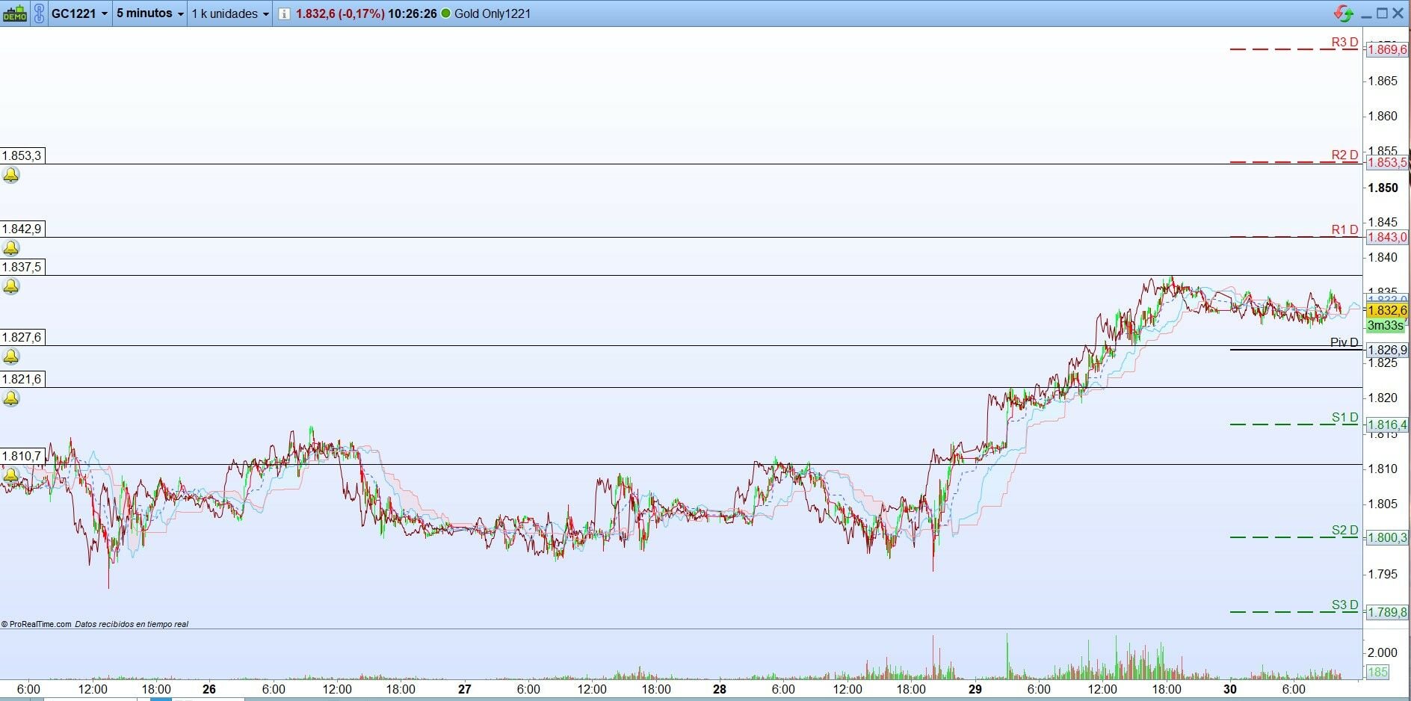Click the 1.810,7 alert price label
The height and width of the screenshot is (701, 1411).
22,456
